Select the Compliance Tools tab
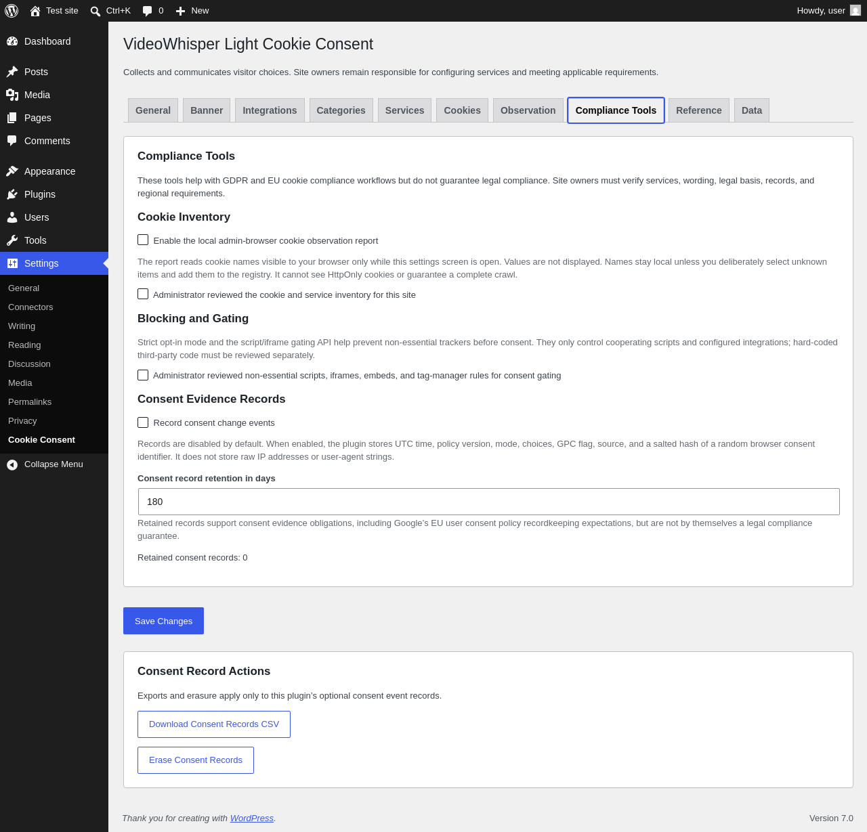The height and width of the screenshot is (832, 867). [x=616, y=110]
